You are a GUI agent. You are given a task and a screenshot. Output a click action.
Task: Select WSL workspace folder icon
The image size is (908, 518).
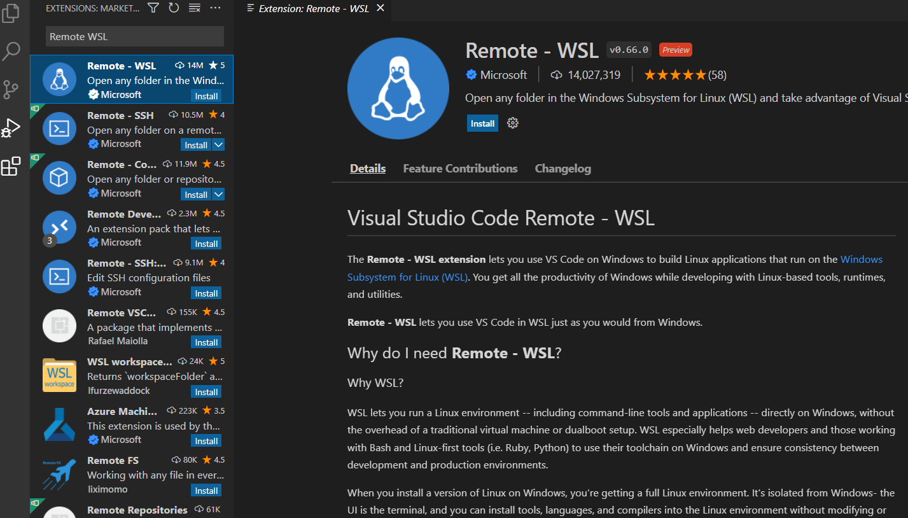pyautogui.click(x=59, y=375)
